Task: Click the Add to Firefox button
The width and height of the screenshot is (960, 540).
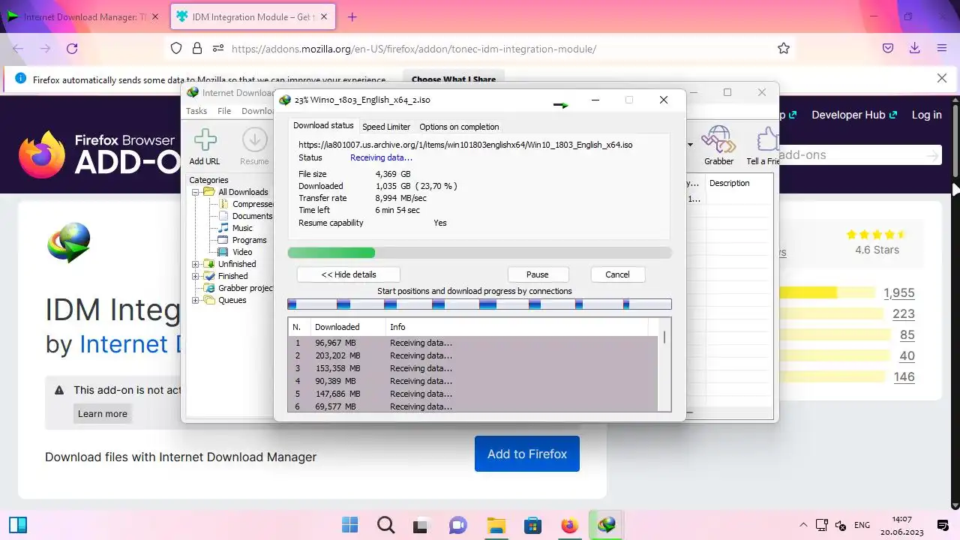Action: 527,454
